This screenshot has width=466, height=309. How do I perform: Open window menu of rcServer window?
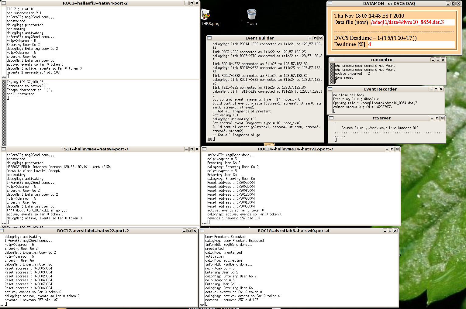pyautogui.click(x=331, y=118)
